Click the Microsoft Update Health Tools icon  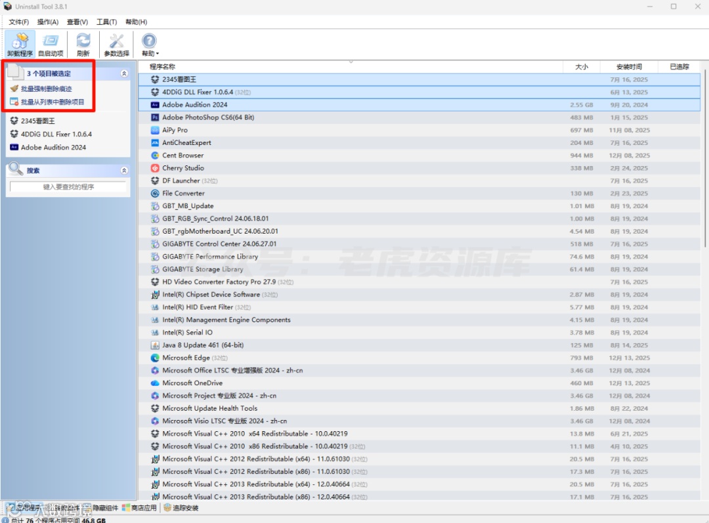point(155,409)
